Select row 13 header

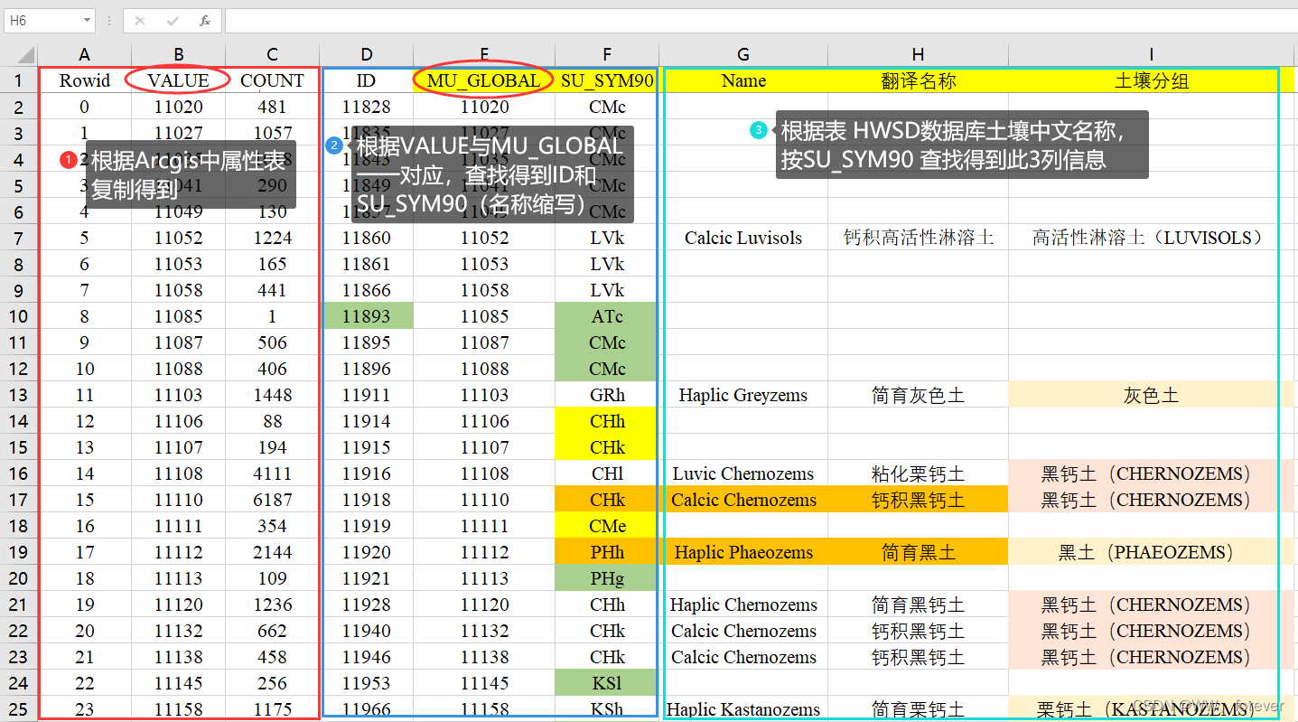[x=19, y=395]
